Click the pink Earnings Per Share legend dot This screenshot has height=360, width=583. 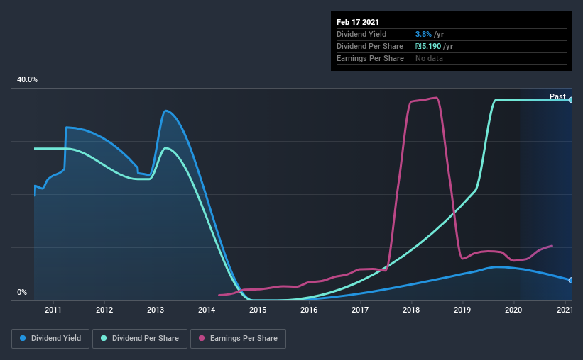pyautogui.click(x=202, y=338)
